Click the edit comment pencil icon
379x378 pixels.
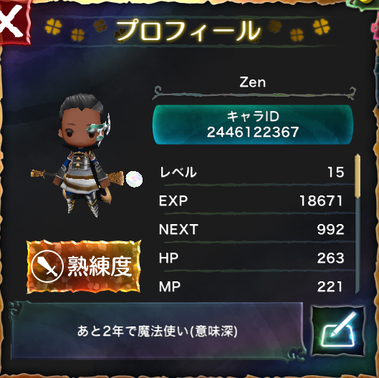[x=338, y=331]
